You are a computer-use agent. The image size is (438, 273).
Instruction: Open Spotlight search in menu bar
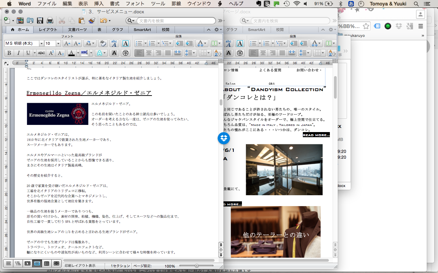[416, 4]
